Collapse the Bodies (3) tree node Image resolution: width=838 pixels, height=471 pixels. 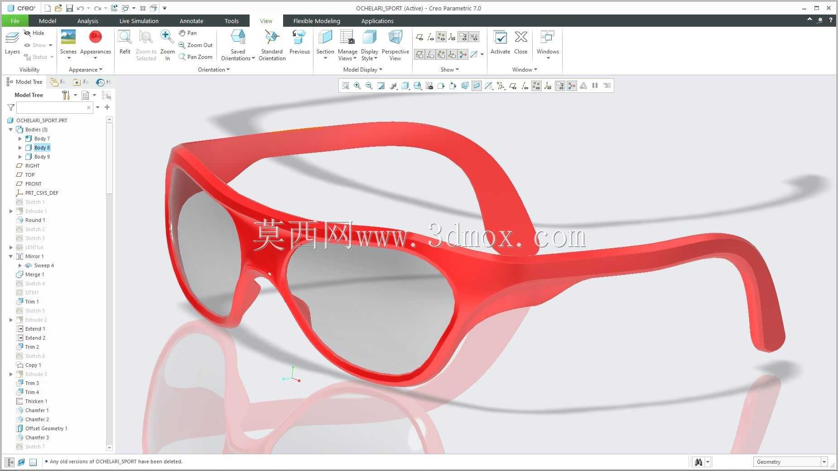(x=11, y=130)
